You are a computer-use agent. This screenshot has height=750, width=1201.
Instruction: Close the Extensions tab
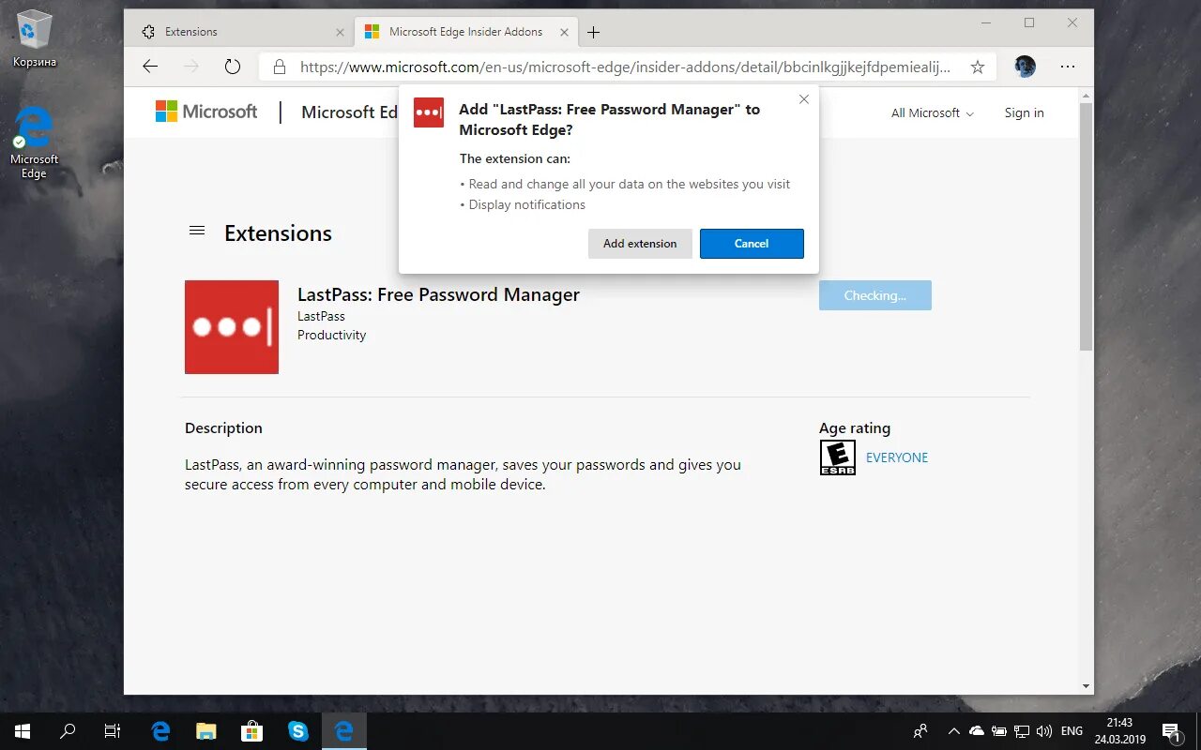pyautogui.click(x=340, y=32)
